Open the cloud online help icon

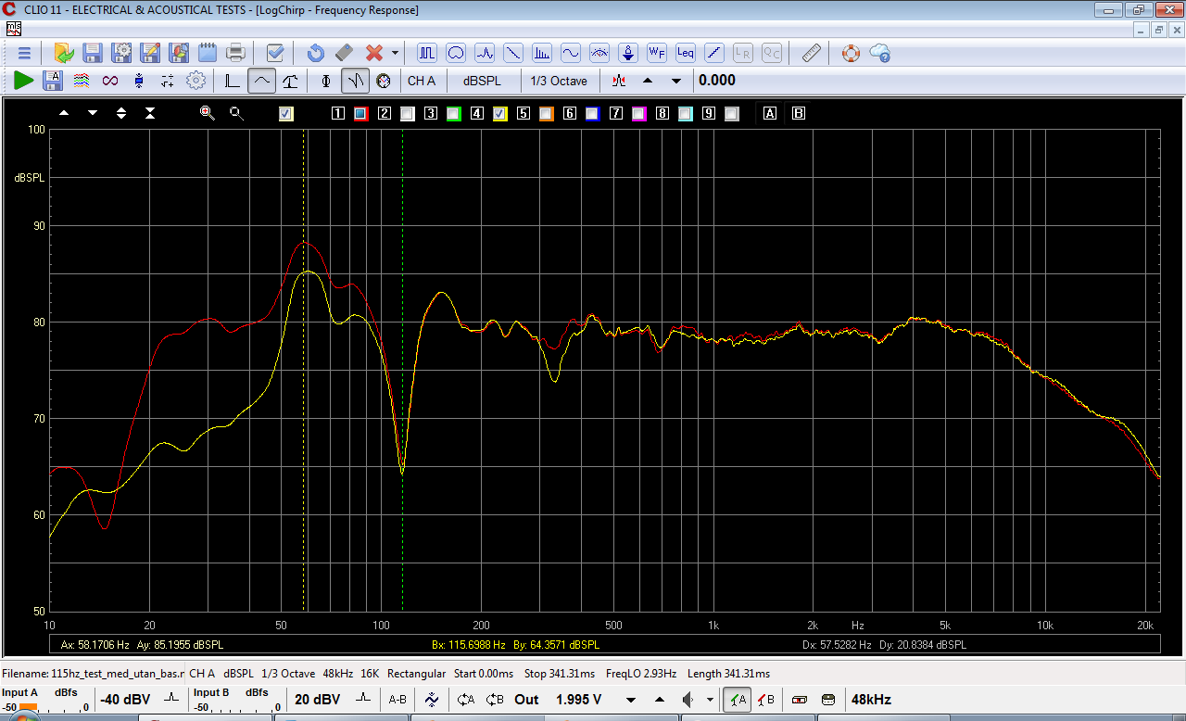(879, 53)
